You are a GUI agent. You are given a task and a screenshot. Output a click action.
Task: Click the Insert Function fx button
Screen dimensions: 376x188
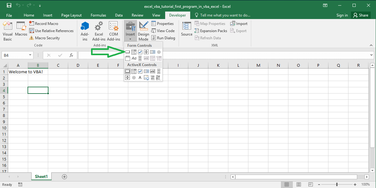tap(71, 55)
